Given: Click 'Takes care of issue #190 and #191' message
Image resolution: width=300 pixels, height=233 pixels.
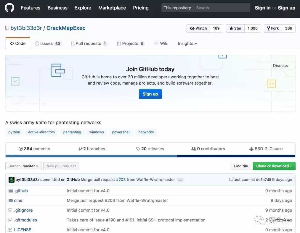Looking at the screenshot, I should [x=136, y=220].
